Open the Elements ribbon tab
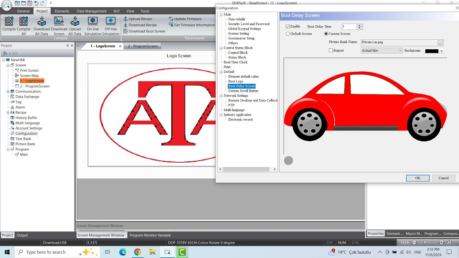 point(62,11)
